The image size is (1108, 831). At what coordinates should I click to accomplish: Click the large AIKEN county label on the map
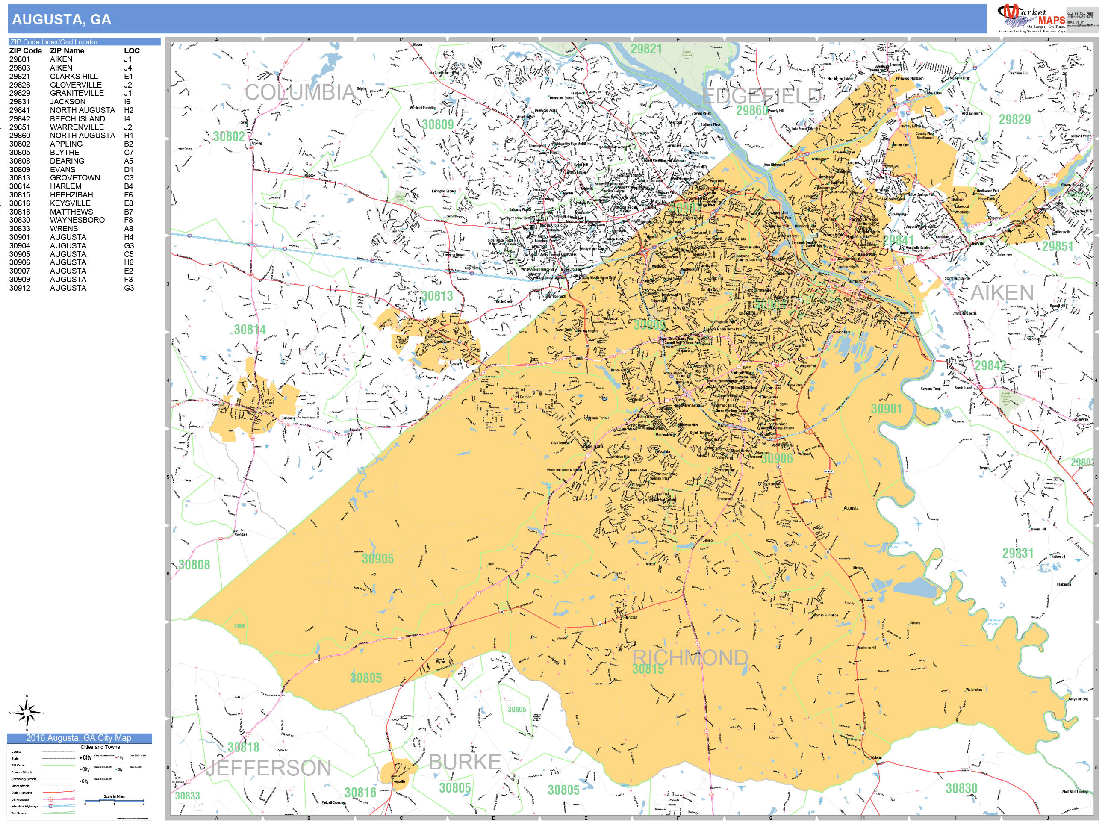click(1002, 293)
